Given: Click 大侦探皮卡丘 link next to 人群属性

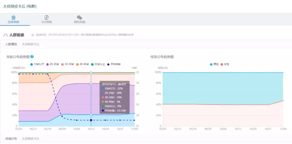Looking at the screenshot, I should point(31,44).
